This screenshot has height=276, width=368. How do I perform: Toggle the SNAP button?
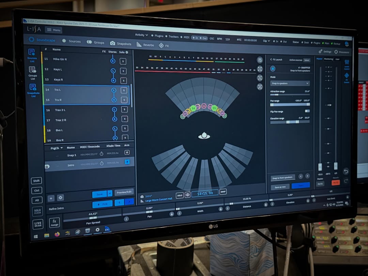coord(223,192)
